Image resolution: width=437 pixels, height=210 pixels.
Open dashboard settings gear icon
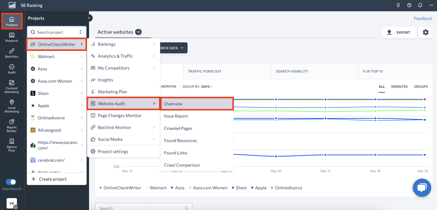(x=425, y=32)
